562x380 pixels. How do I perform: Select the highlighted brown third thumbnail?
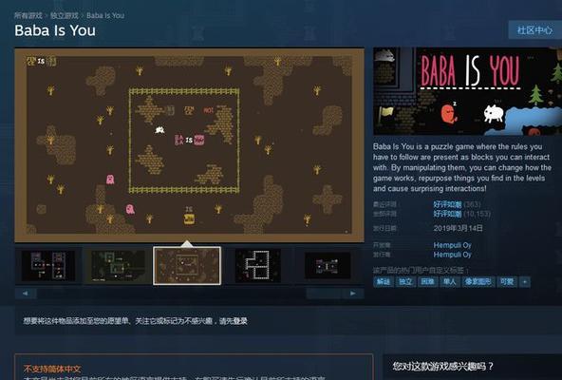coord(187,266)
